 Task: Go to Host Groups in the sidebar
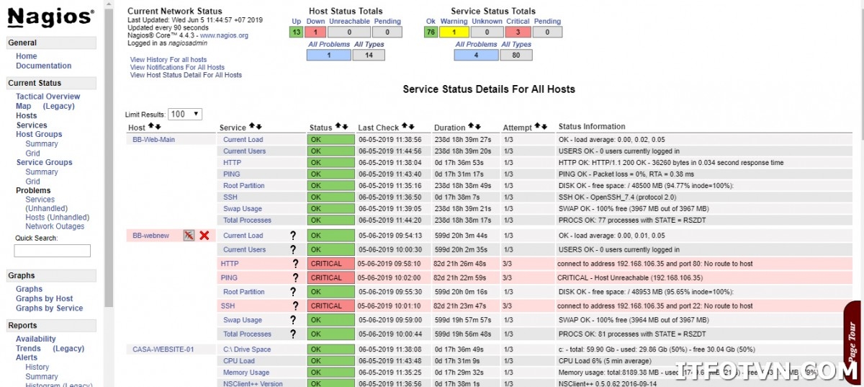[x=39, y=134]
